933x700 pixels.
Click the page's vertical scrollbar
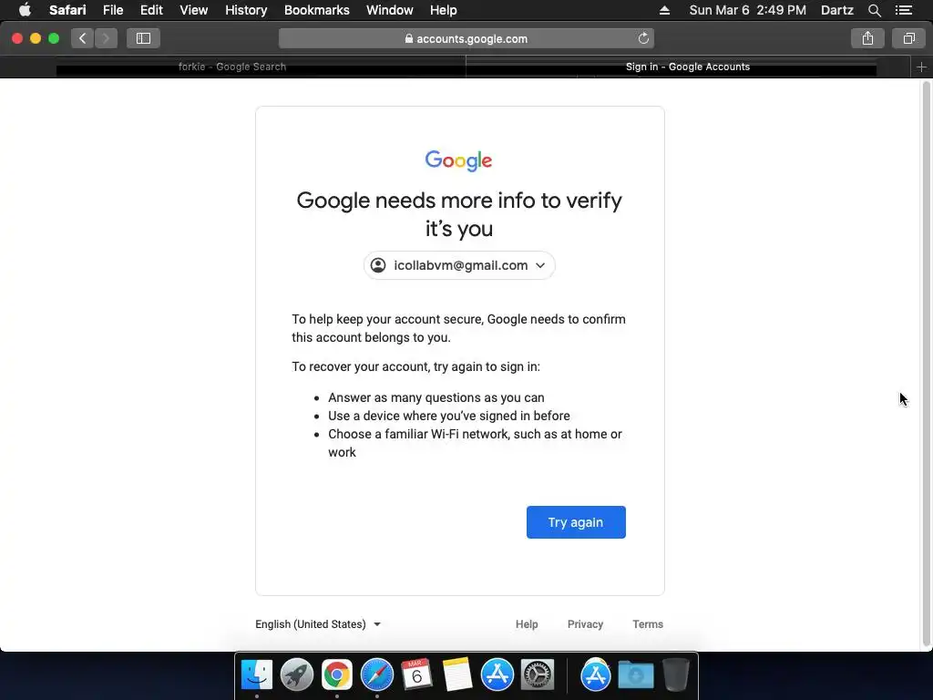926,364
